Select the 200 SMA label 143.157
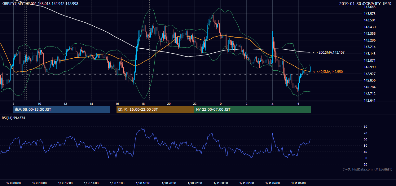The width and height of the screenshot is (396, 186). 328,52
